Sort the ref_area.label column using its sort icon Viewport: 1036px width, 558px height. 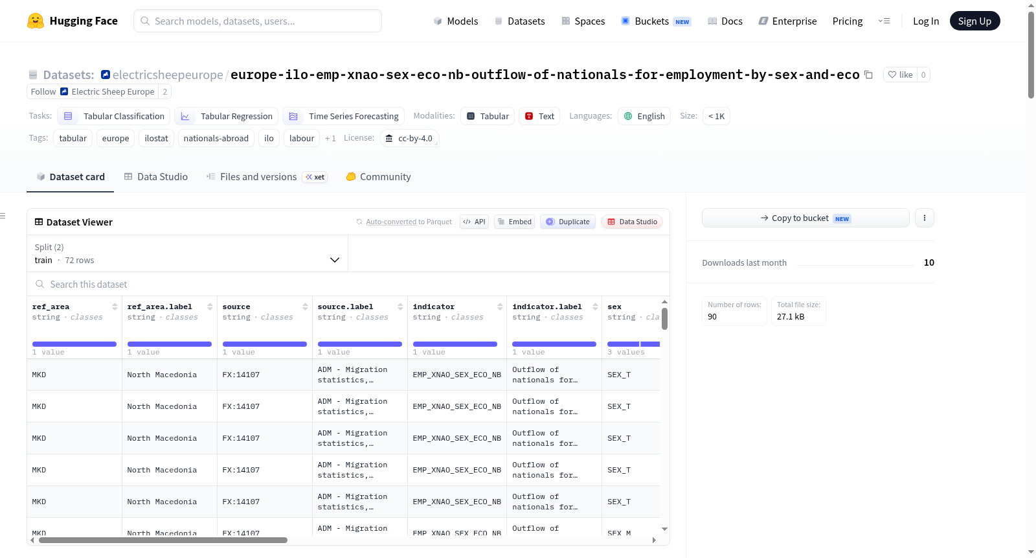(210, 307)
